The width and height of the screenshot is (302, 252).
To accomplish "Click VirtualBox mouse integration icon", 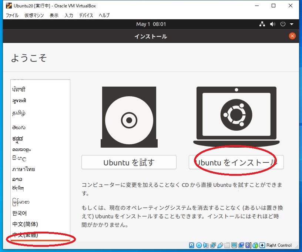I will point(255,245).
